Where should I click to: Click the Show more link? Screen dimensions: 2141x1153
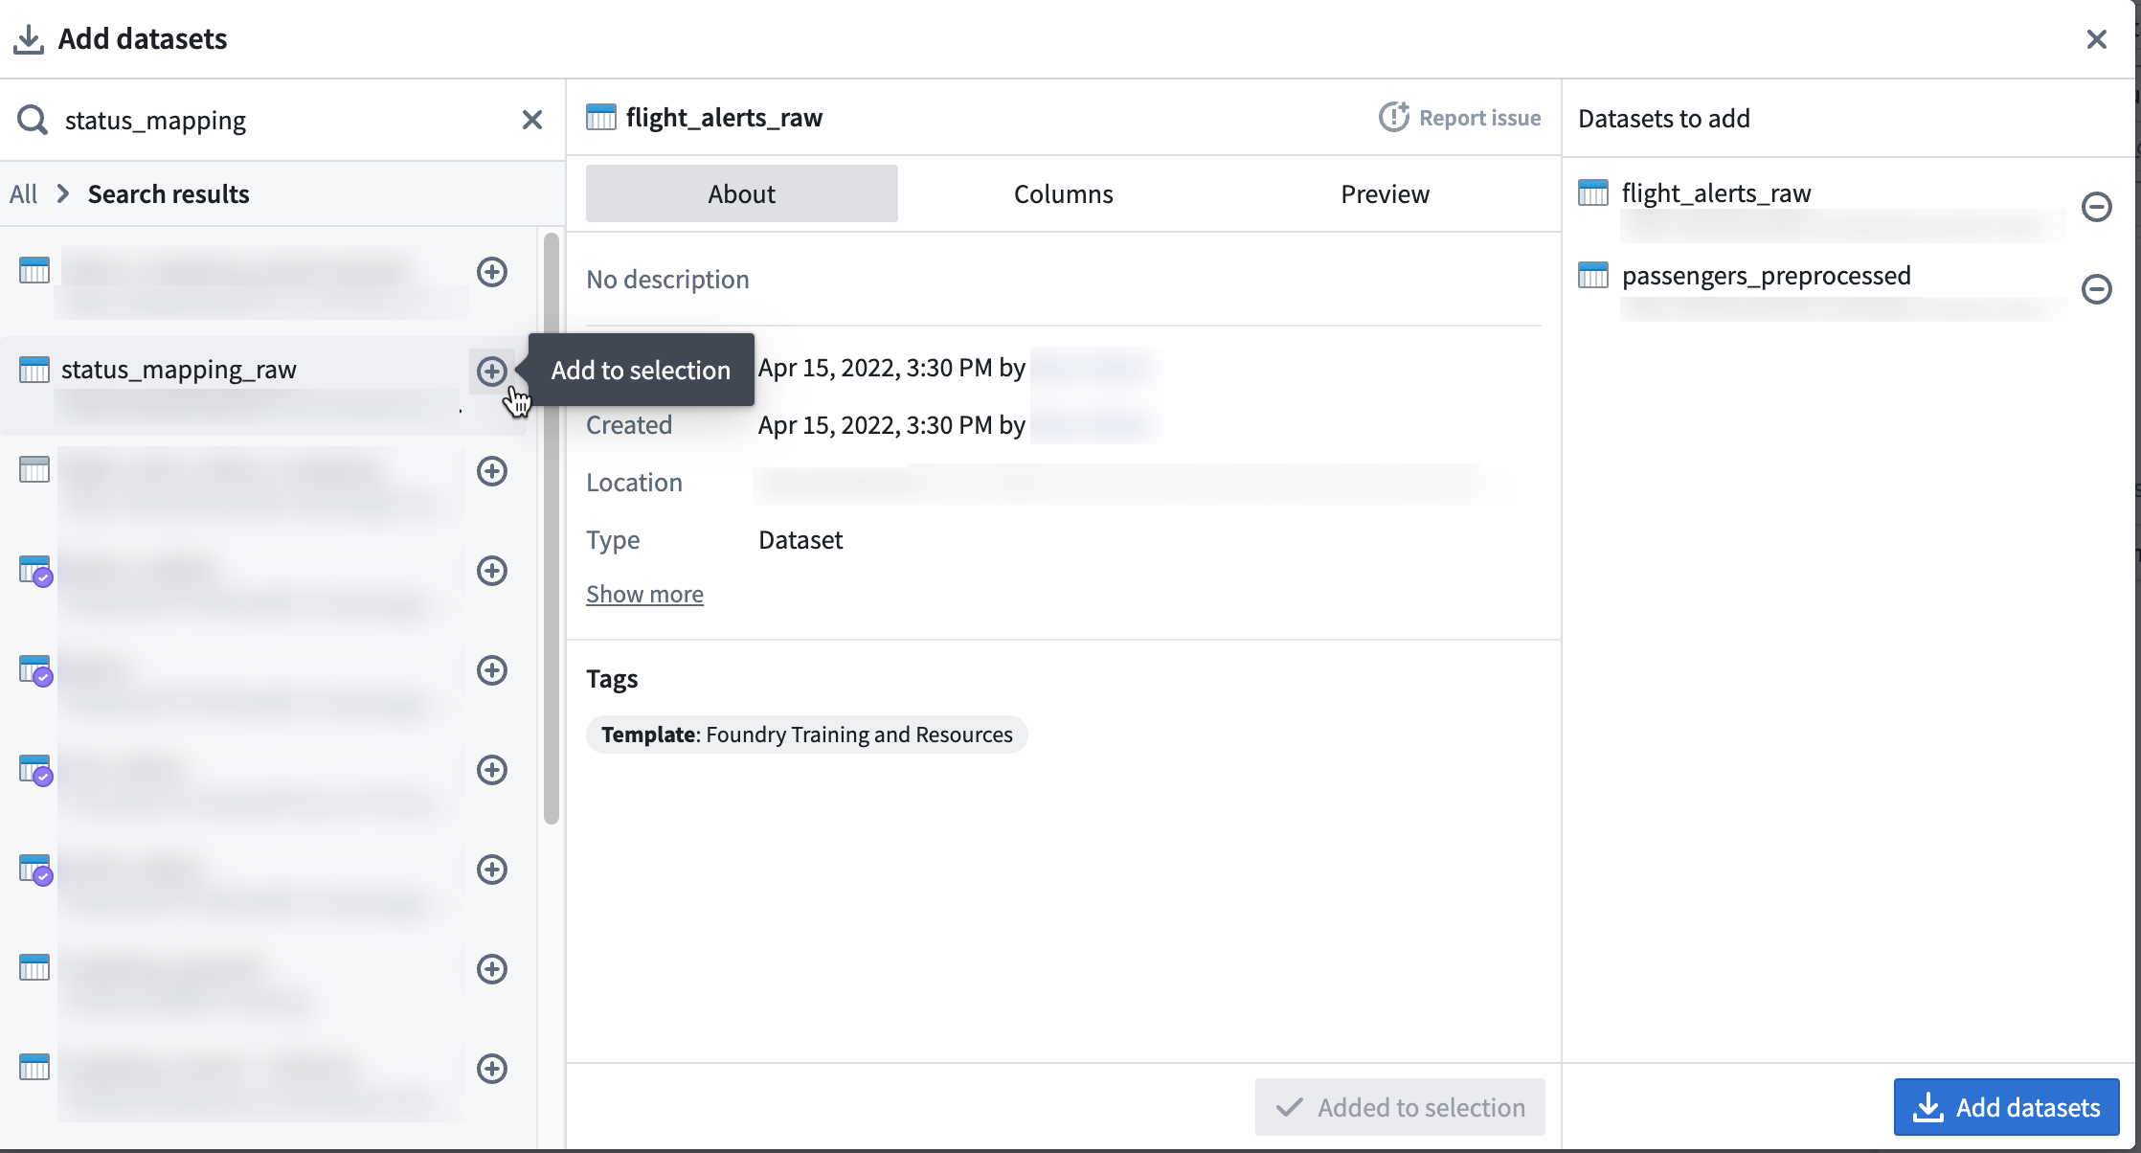pos(644,594)
